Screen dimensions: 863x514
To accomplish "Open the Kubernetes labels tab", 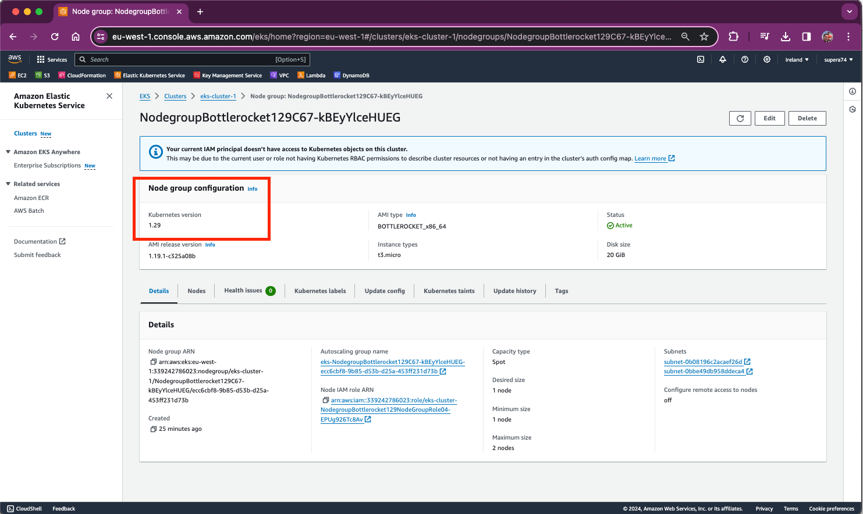I will tap(320, 291).
